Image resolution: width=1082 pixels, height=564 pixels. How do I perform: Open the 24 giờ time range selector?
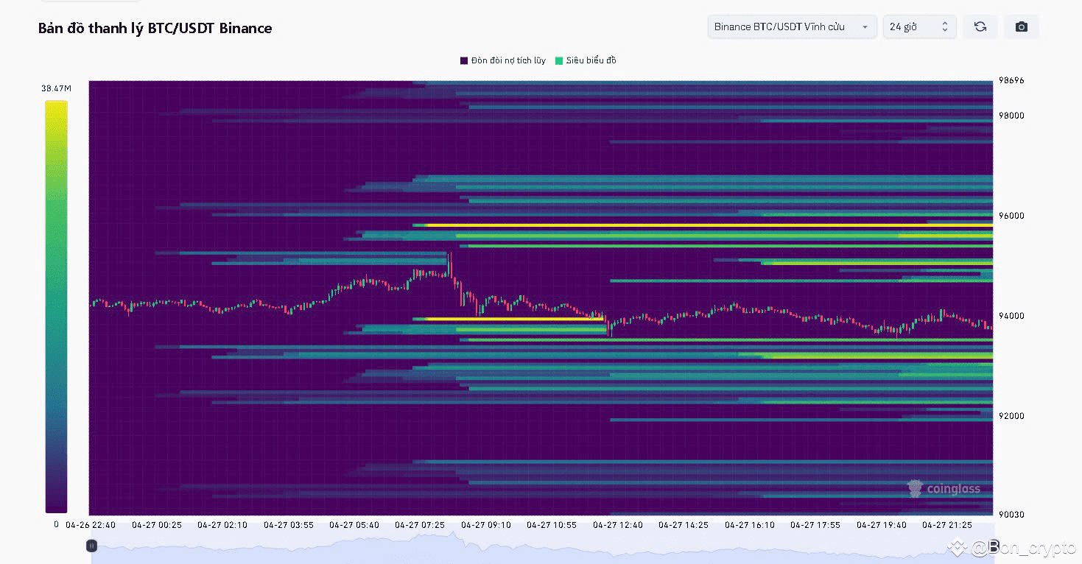[919, 27]
